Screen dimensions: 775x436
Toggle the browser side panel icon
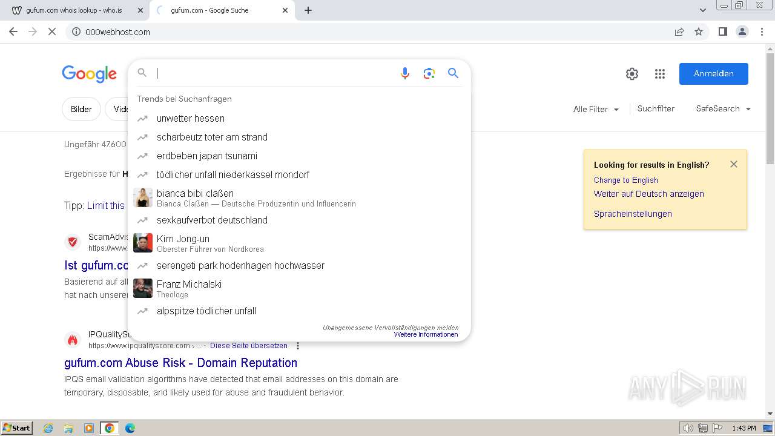point(722,32)
